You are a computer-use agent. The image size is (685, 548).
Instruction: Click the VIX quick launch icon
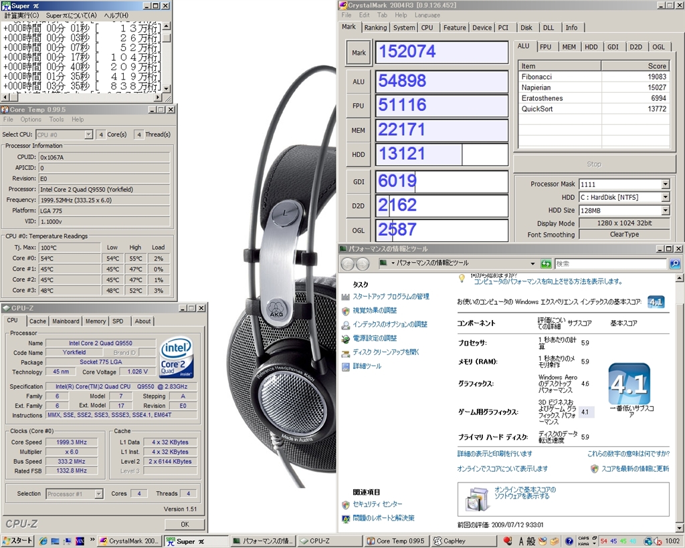[80, 541]
